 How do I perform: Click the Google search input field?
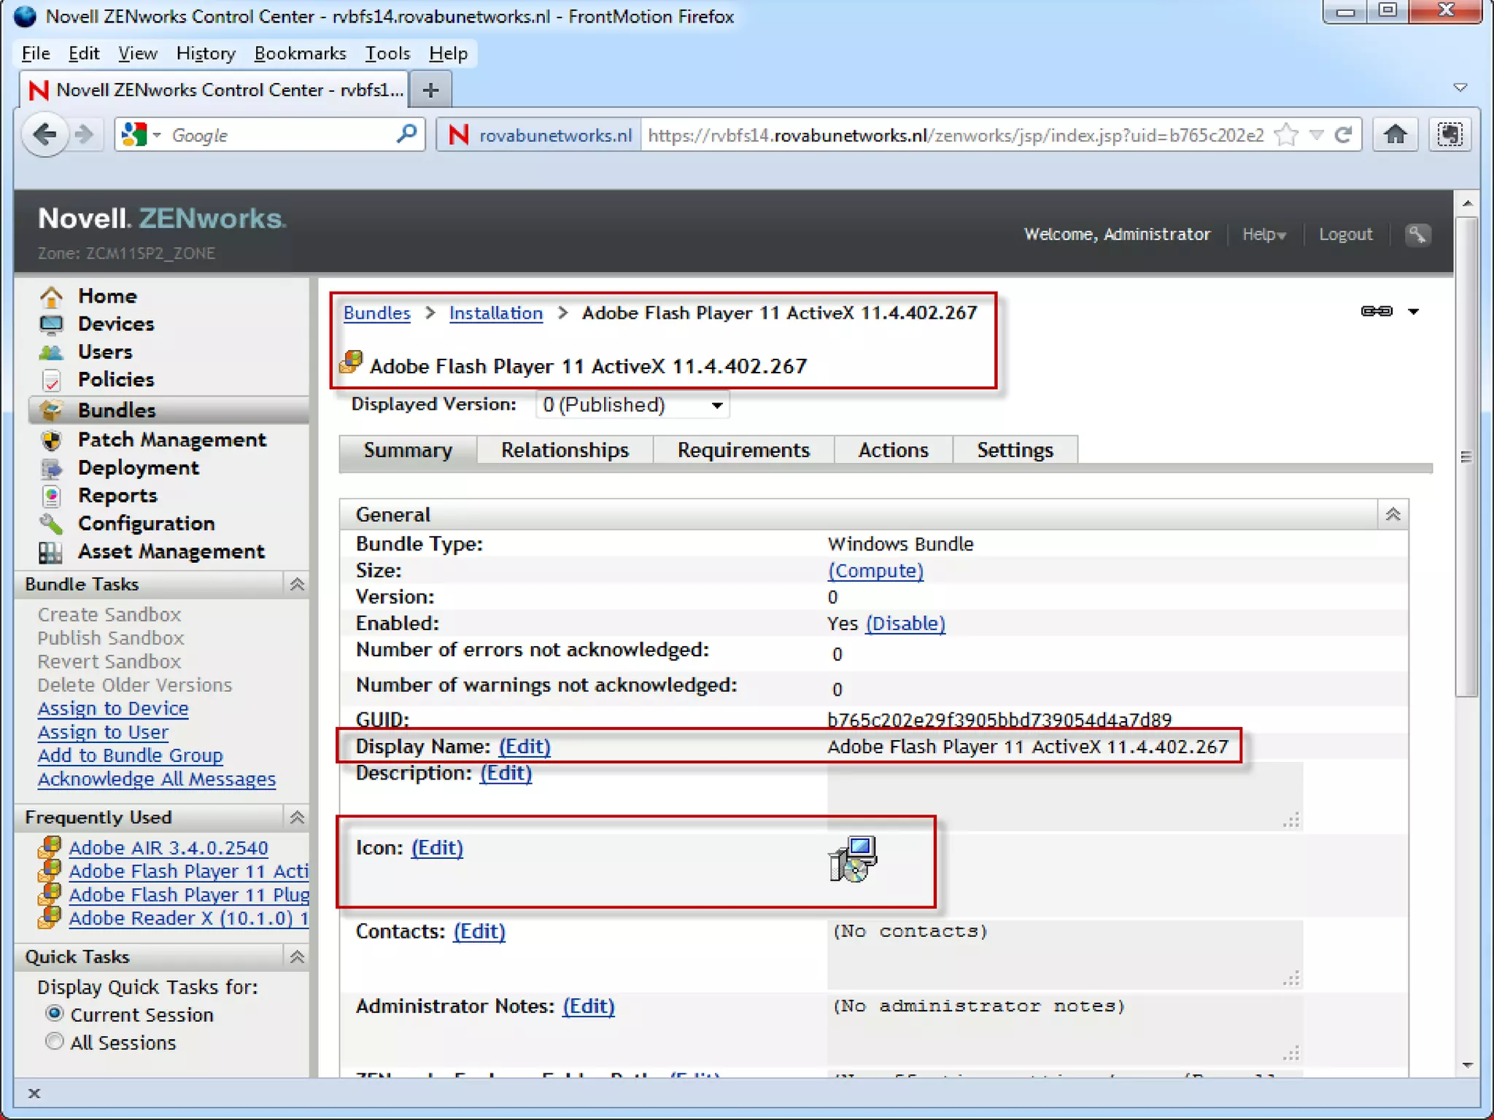pos(281,135)
